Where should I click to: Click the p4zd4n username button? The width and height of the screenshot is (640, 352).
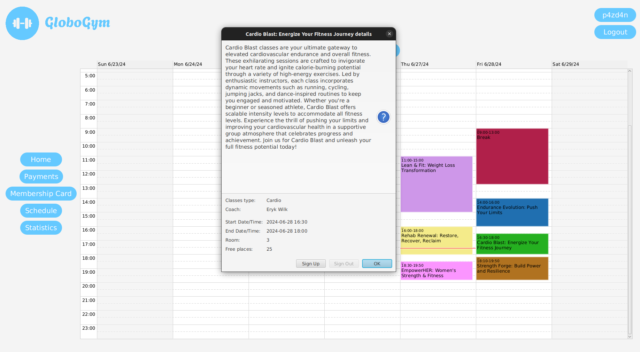(x=615, y=15)
